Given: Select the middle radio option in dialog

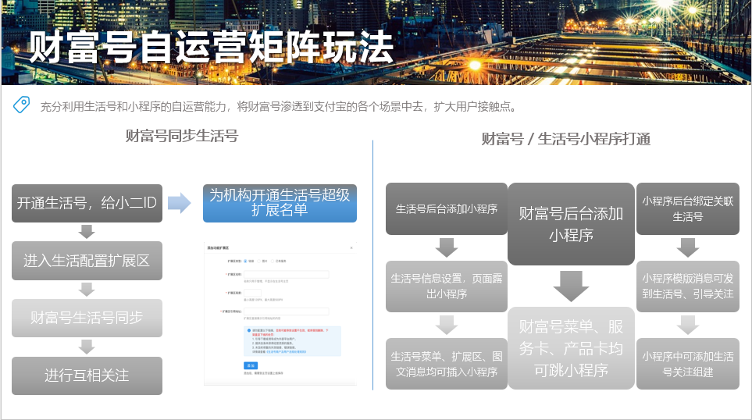Looking at the screenshot, I should [x=259, y=261].
